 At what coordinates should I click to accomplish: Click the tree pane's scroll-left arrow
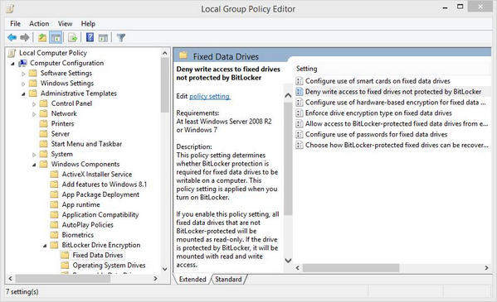10,279
